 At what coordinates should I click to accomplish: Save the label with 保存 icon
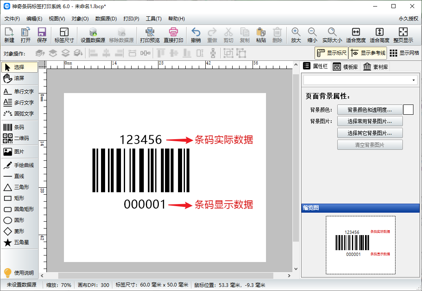point(42,35)
